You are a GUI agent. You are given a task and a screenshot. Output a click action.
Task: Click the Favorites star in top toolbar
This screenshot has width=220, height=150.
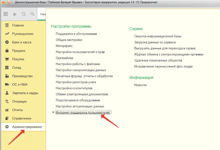pos(15,14)
